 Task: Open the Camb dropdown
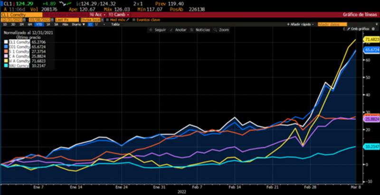[x=121, y=15]
